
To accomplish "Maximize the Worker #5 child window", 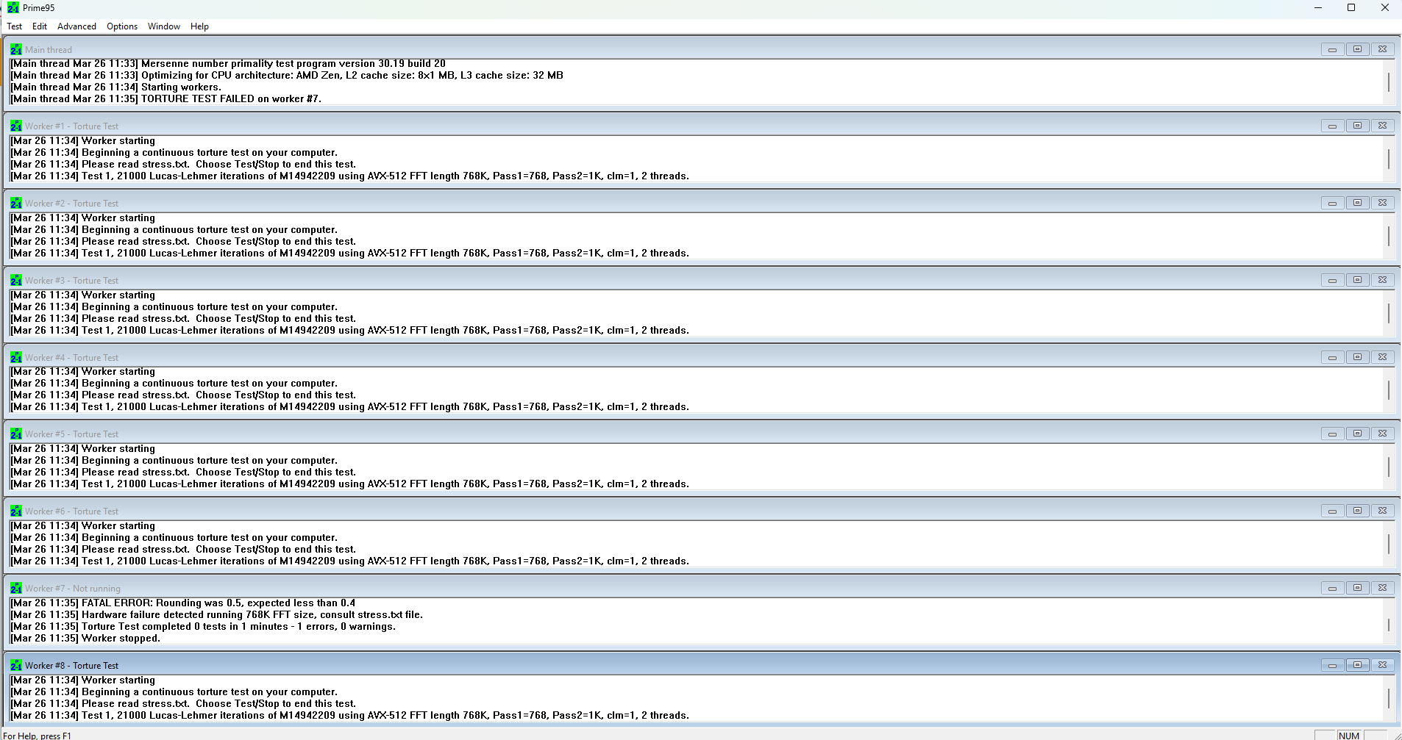I will pos(1357,434).
